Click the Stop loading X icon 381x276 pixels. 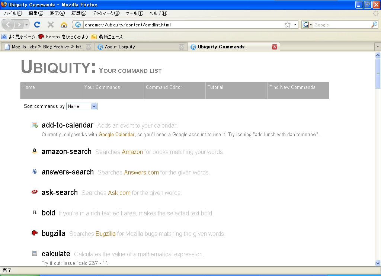(51, 25)
